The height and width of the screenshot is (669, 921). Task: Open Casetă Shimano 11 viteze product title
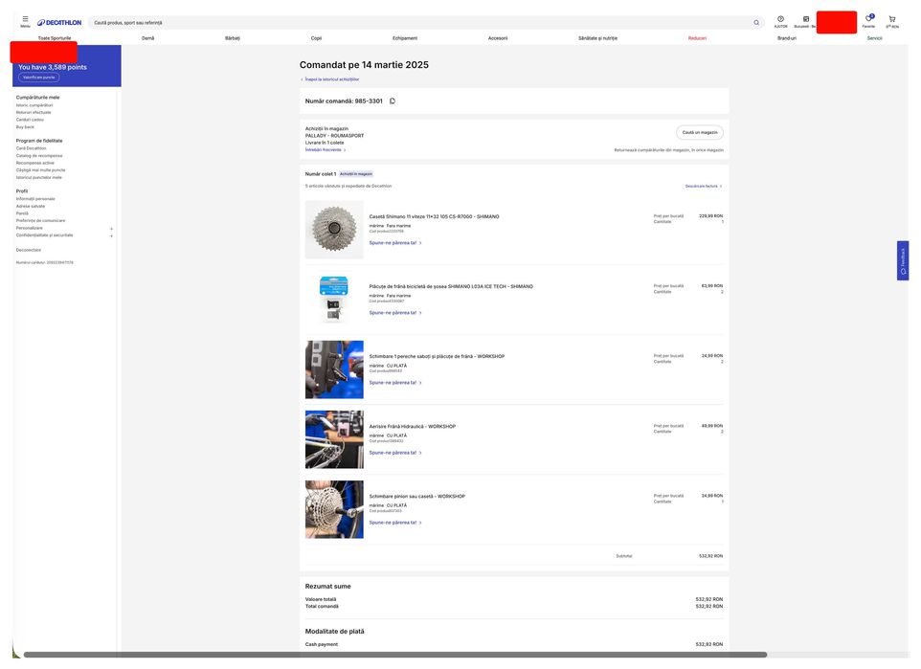434,216
